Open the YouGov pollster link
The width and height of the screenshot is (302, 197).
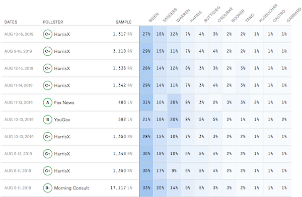(62, 120)
